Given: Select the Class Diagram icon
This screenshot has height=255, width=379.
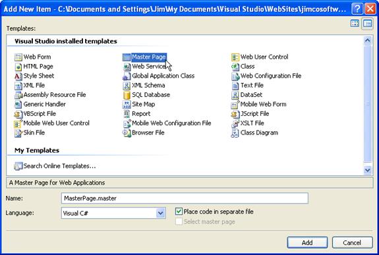Looking at the screenshot, I should click(235, 132).
